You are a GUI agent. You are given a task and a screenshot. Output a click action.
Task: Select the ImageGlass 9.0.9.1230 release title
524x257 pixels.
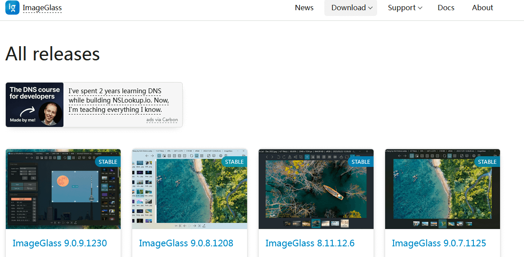59,243
